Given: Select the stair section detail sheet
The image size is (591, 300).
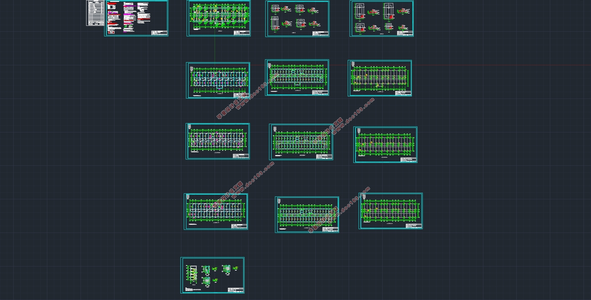Looking at the screenshot, I should pos(212,275).
